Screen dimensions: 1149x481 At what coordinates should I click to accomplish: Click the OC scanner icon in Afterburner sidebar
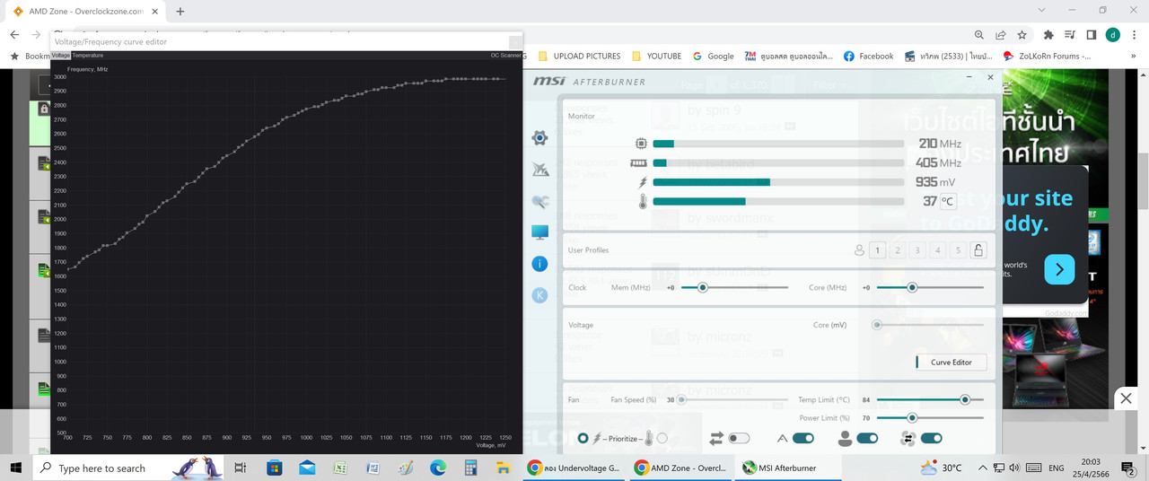tap(539, 169)
